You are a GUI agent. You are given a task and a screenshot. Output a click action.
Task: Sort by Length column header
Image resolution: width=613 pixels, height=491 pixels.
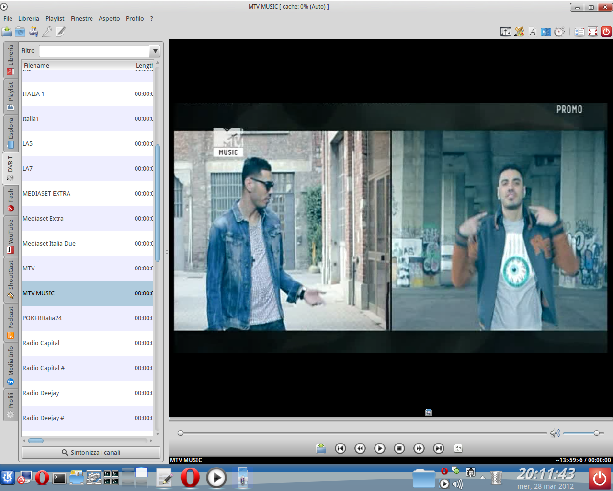click(x=144, y=65)
